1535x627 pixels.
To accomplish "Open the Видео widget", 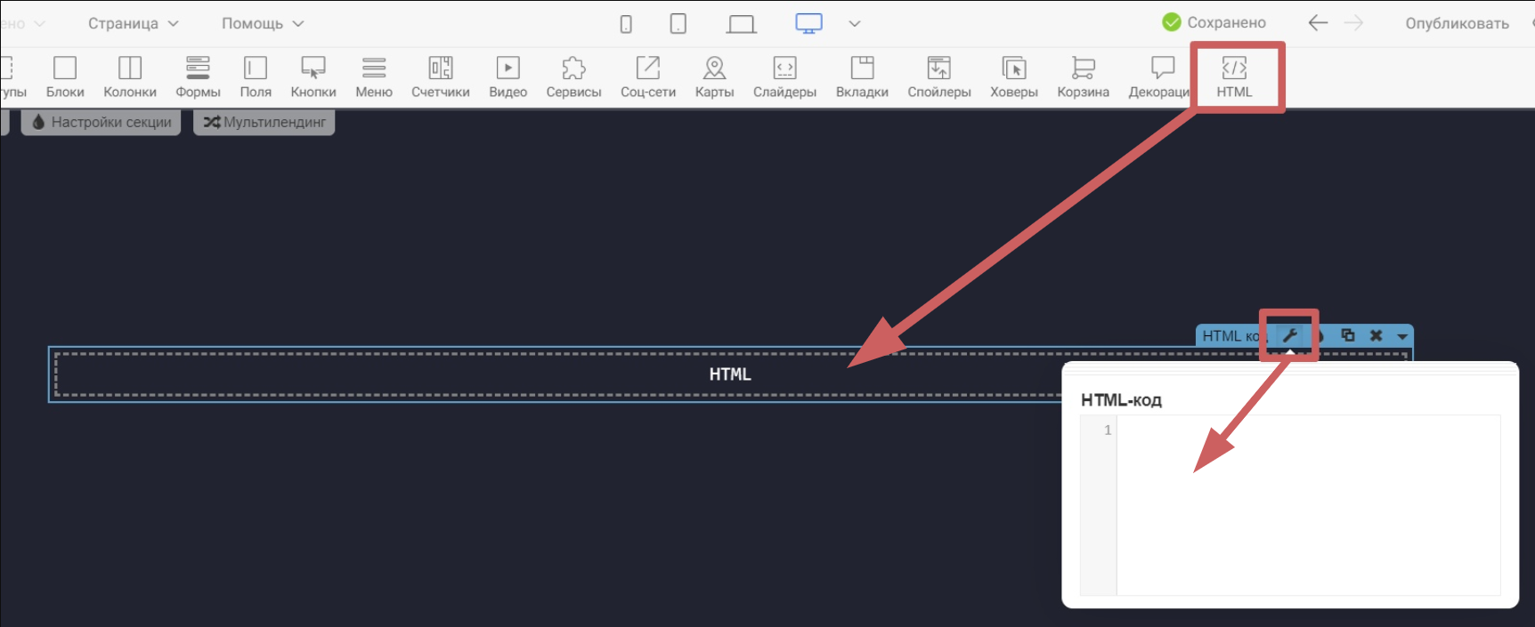I will tap(508, 76).
